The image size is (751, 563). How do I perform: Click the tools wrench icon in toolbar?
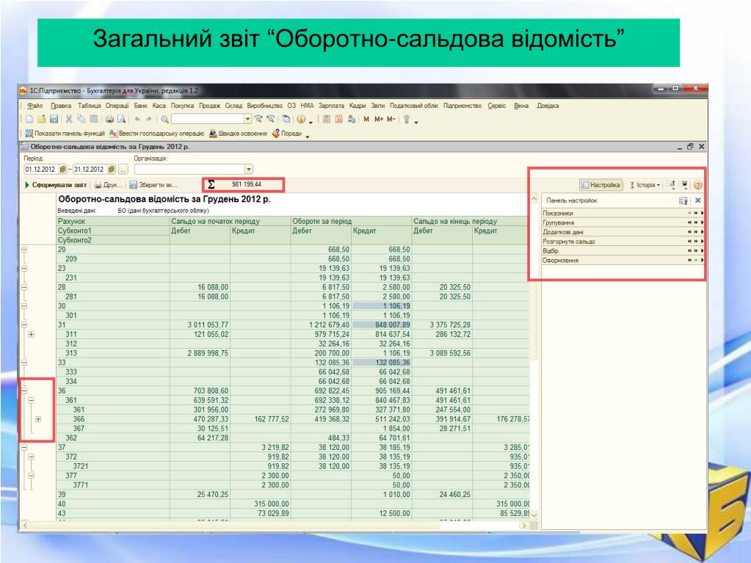407,119
